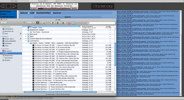Expand the Bjork folder
184x100 pixels.
click(26, 36)
